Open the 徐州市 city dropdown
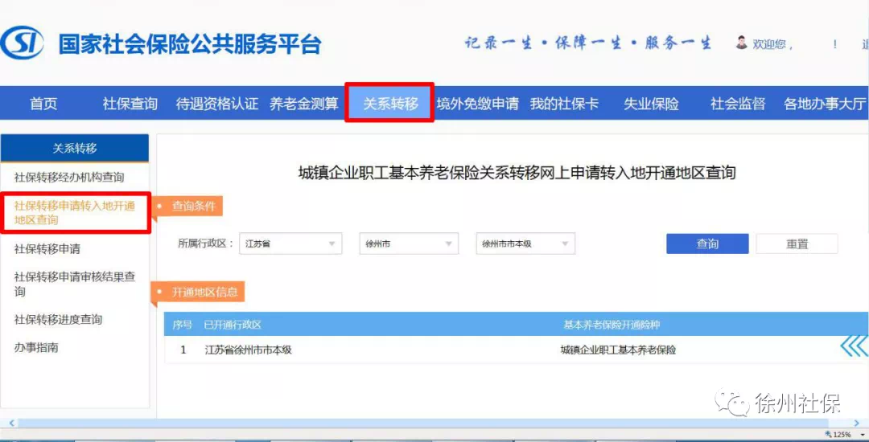The image size is (869, 442). [408, 244]
